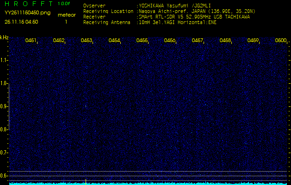Select the 0457 time marker
Screen dimensions: 291x185
tap(198, 41)
